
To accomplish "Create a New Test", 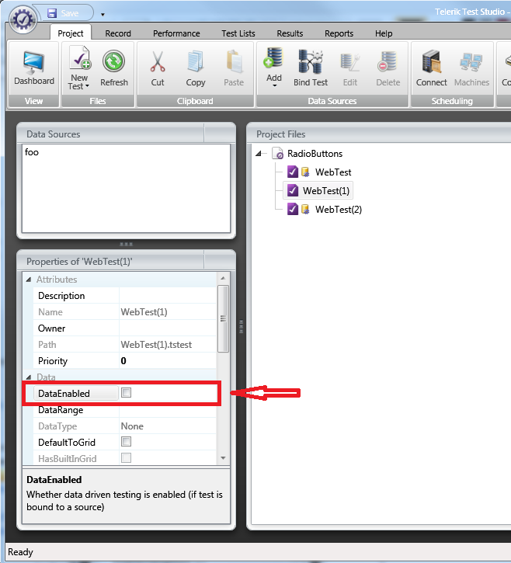I will pyautogui.click(x=79, y=68).
